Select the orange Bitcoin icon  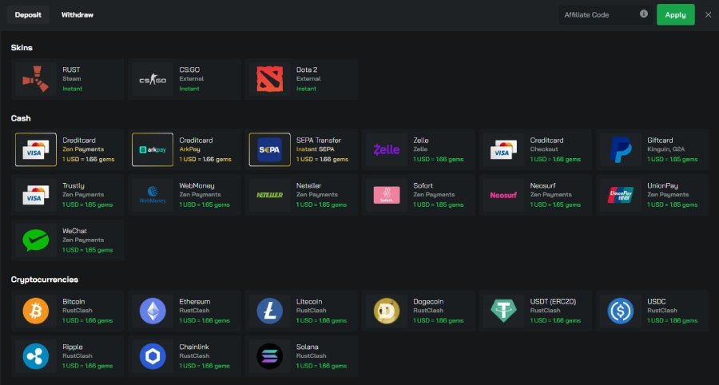[36, 311]
